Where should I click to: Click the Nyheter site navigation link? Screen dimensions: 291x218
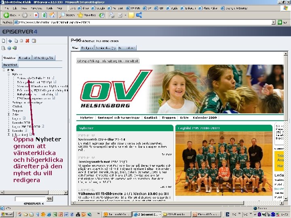pyautogui.click(x=86, y=118)
